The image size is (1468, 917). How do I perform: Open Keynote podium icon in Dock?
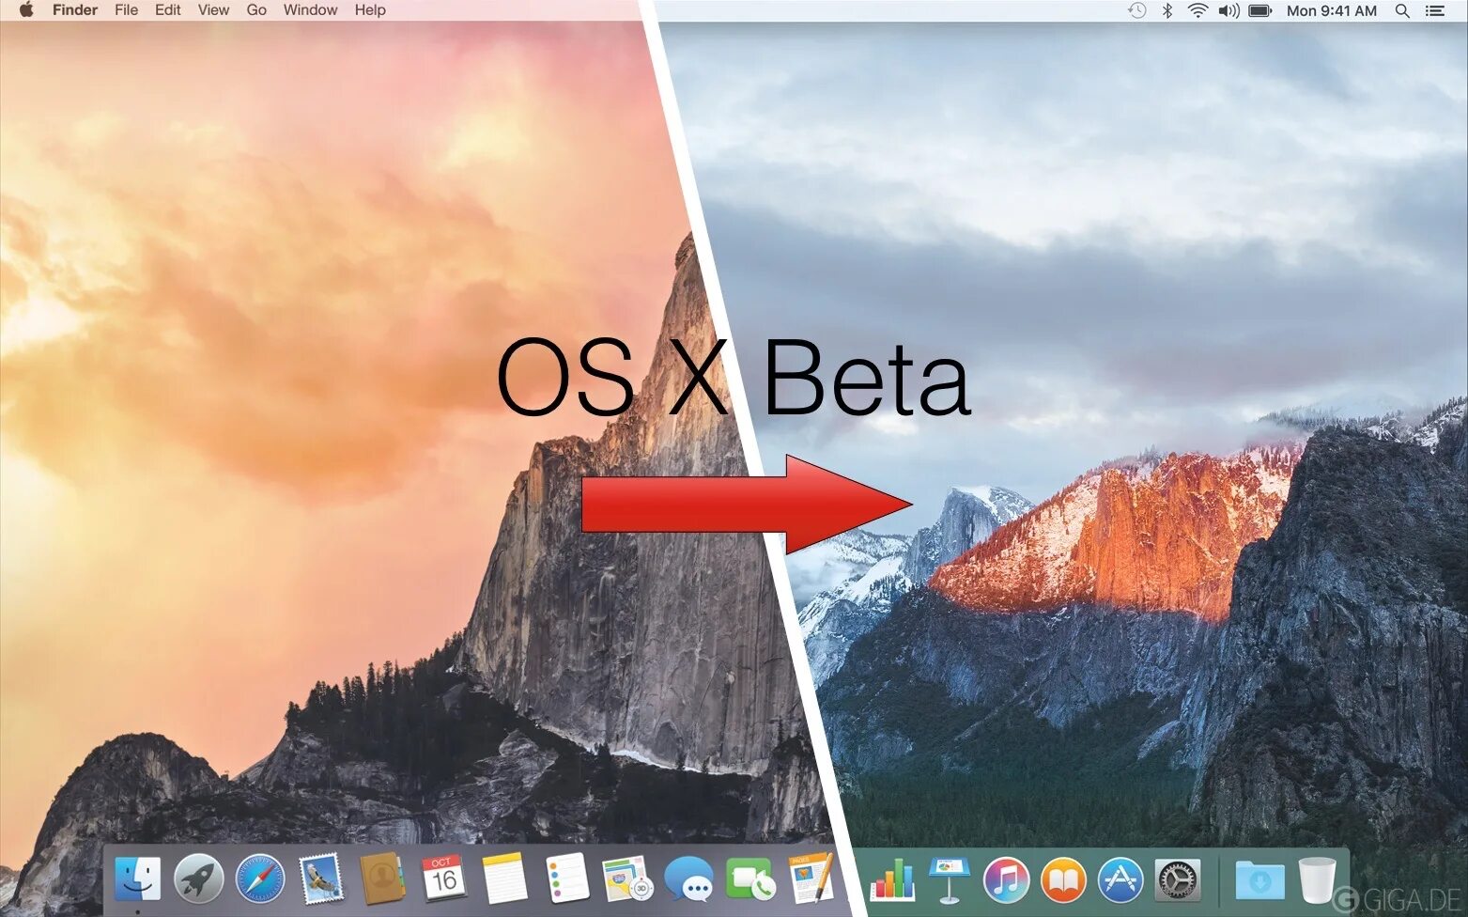949,879
